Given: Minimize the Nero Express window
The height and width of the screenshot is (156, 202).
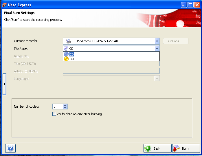Looking at the screenshot, I should click(184, 5).
